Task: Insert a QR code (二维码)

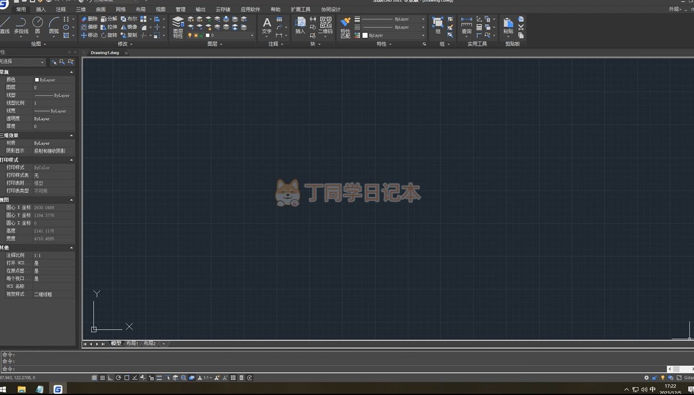Action: (x=325, y=26)
